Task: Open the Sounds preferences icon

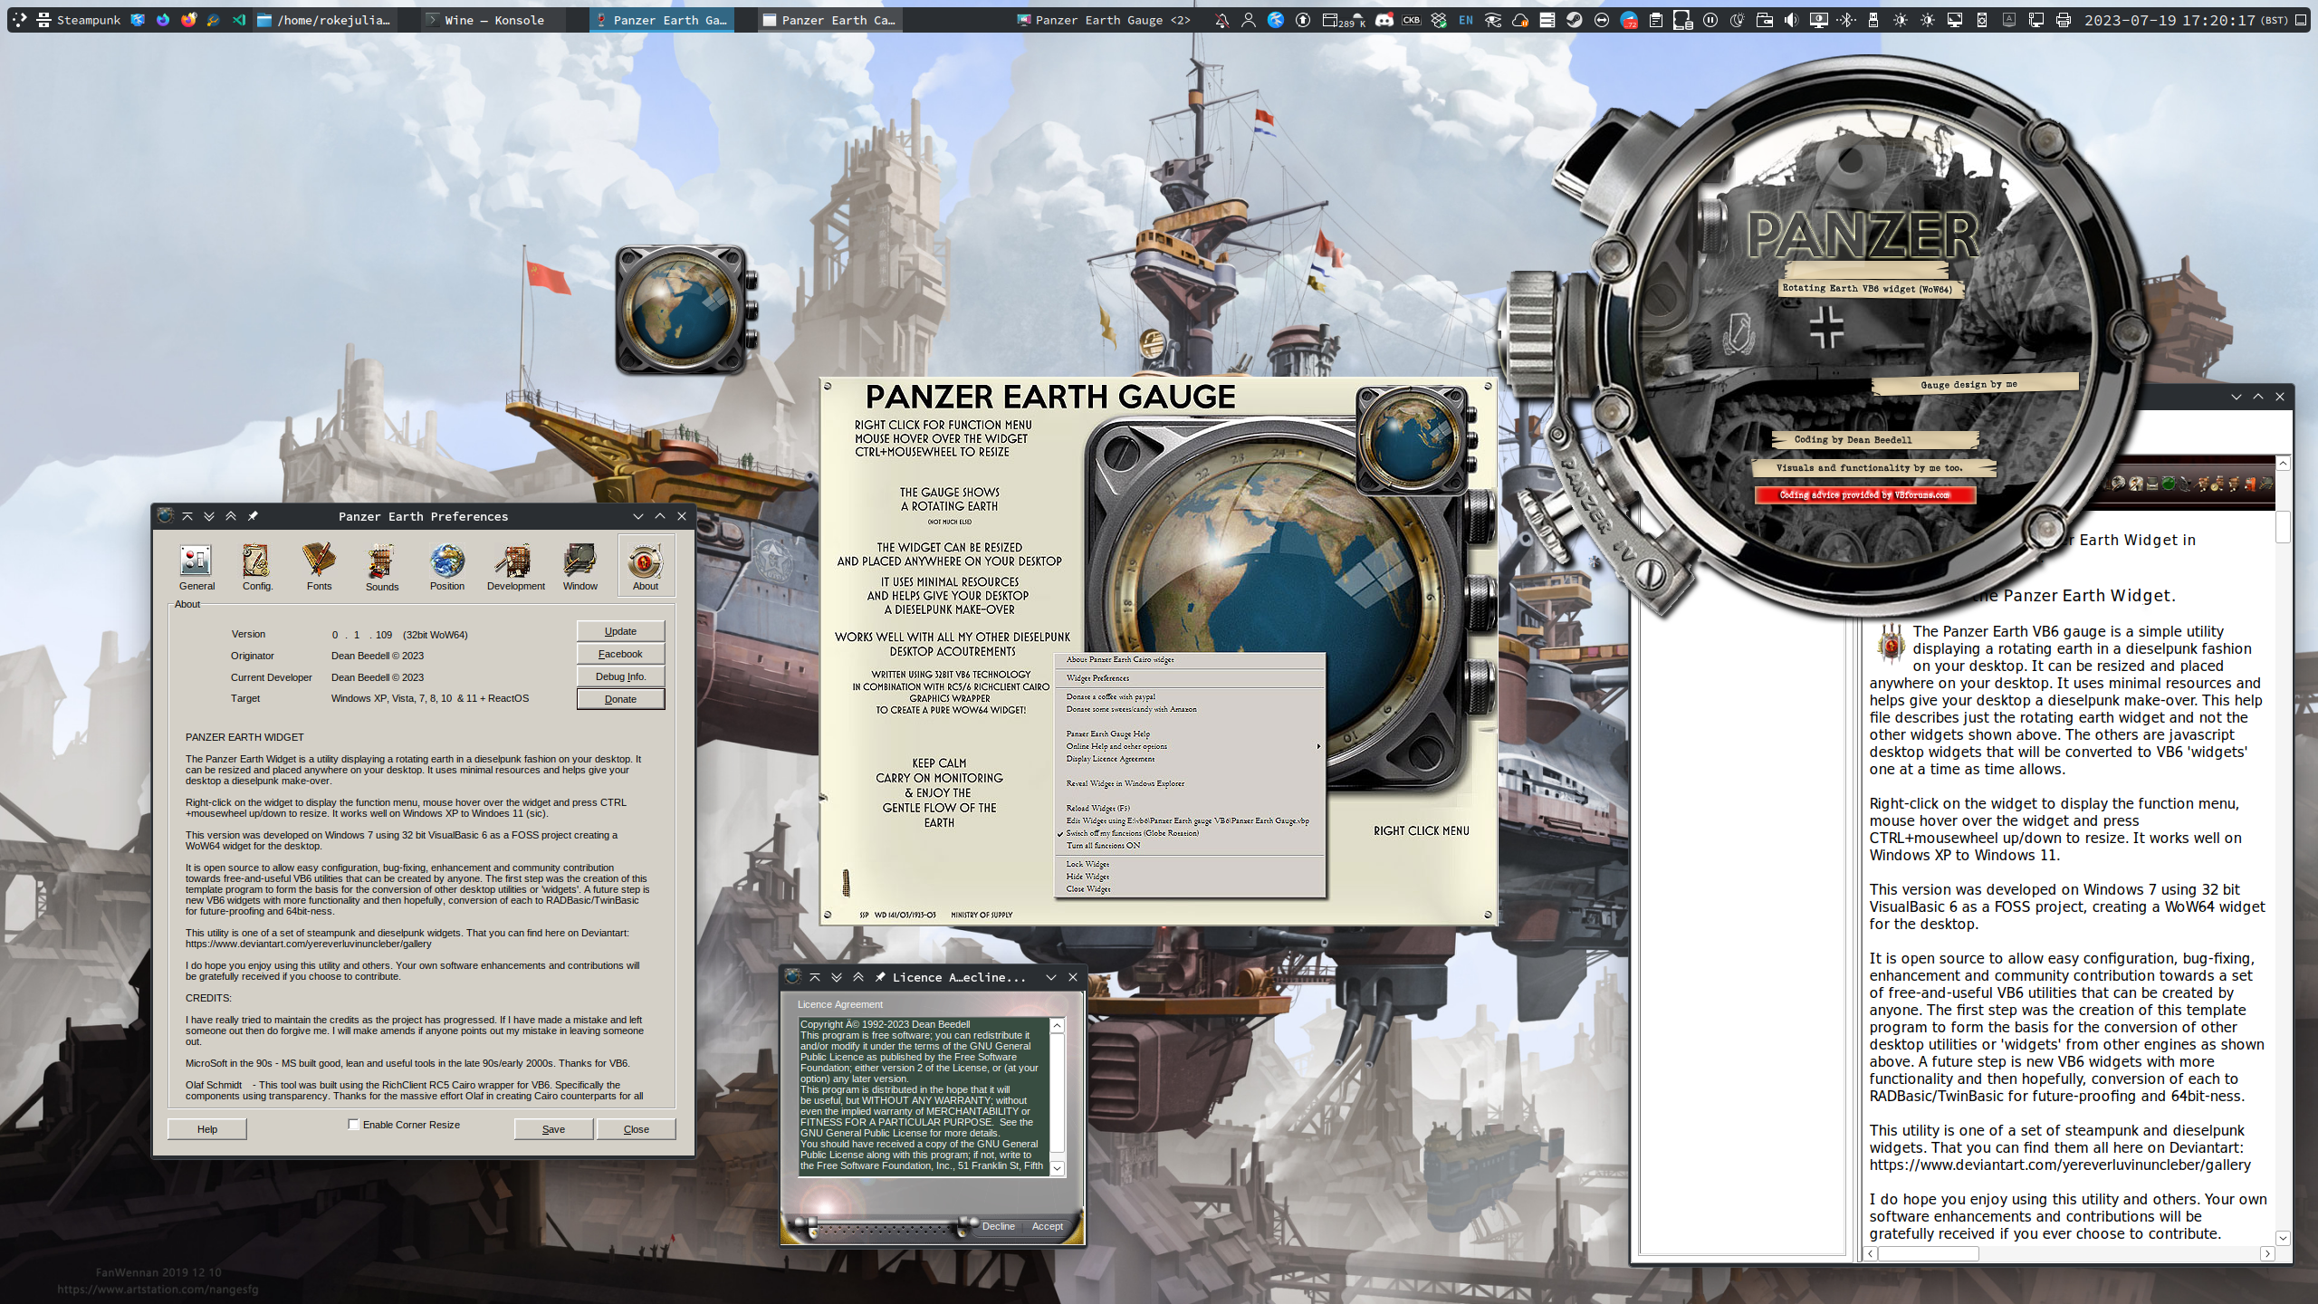Action: click(x=381, y=562)
